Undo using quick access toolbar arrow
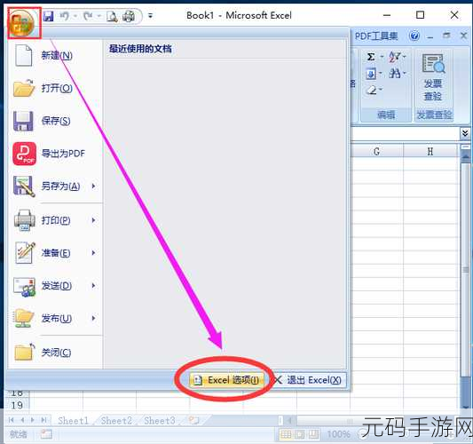473x444 pixels. [64, 16]
